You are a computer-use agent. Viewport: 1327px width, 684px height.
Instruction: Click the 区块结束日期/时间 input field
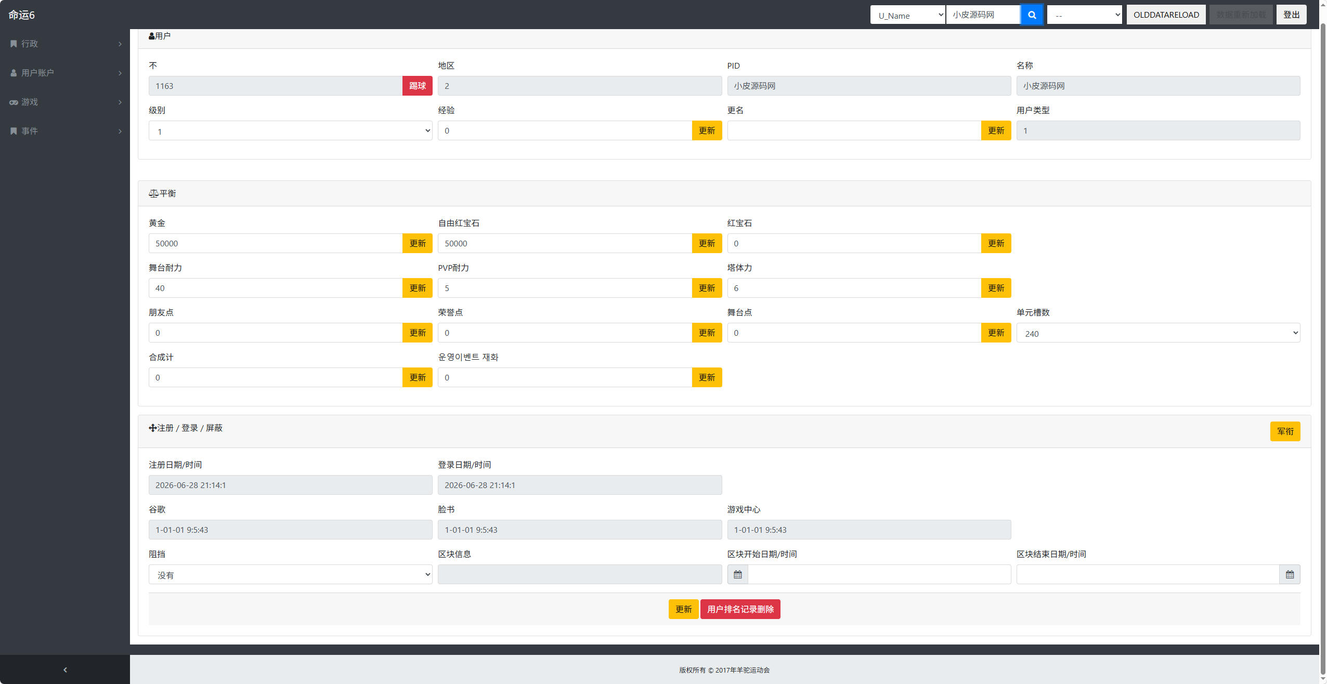(1148, 574)
